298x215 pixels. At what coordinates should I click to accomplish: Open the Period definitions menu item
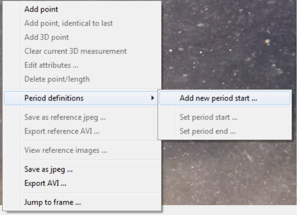click(x=54, y=98)
